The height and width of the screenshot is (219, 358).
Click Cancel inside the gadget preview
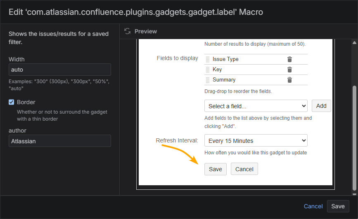pyautogui.click(x=244, y=169)
